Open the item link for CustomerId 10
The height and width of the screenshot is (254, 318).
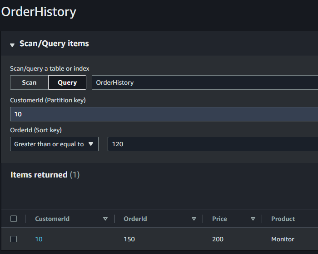point(39,239)
